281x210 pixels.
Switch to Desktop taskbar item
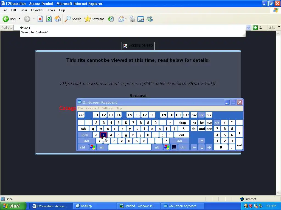pyautogui.click(x=95, y=206)
